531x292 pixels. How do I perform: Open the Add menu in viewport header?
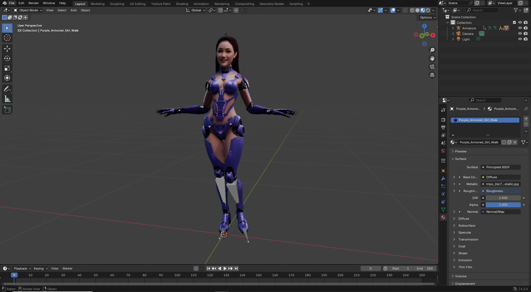(73, 10)
